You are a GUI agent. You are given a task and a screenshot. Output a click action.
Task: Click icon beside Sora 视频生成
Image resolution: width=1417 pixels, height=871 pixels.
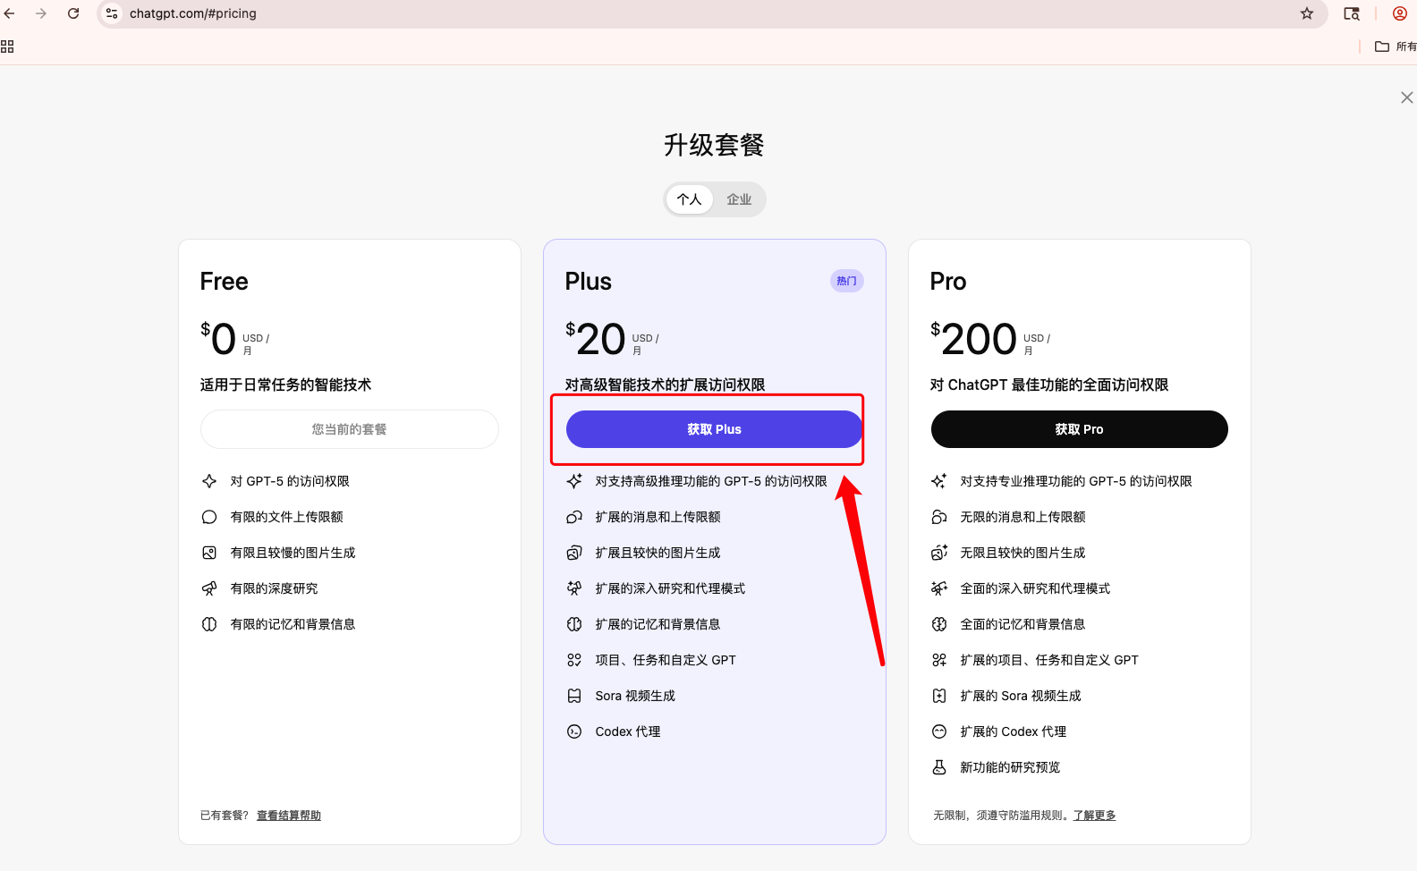pyautogui.click(x=574, y=696)
